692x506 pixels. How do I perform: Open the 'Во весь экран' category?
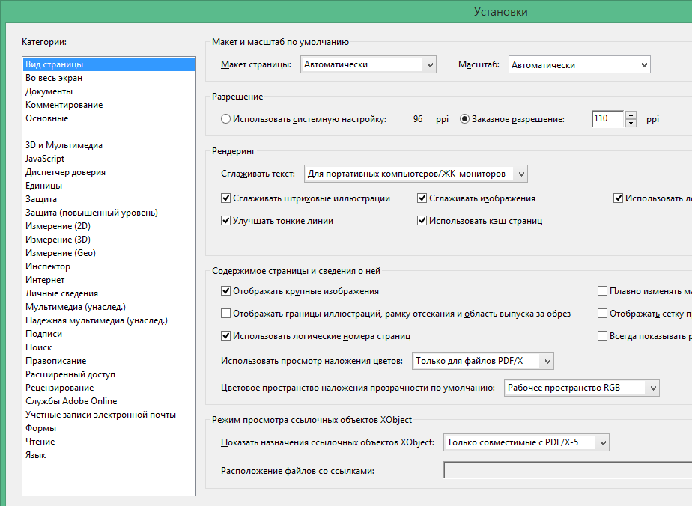tap(109, 78)
